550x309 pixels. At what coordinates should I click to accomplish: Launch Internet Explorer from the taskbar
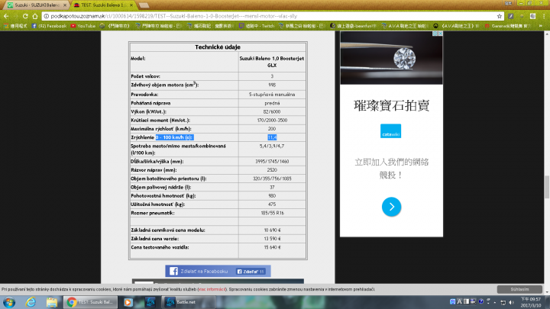point(31,302)
